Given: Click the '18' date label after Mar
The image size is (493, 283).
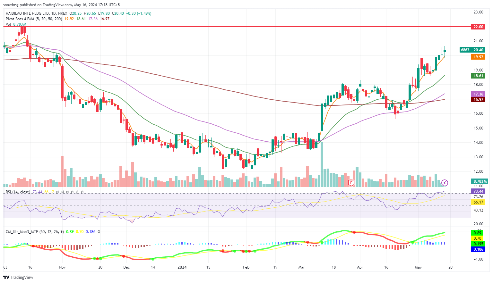Looking at the screenshot, I should click(334, 267).
